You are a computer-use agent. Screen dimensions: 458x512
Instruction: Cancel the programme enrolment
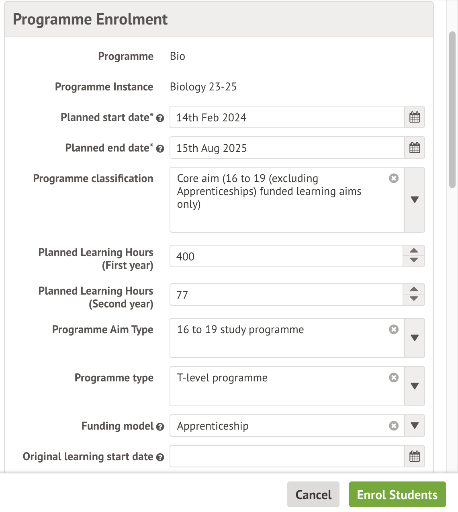313,494
